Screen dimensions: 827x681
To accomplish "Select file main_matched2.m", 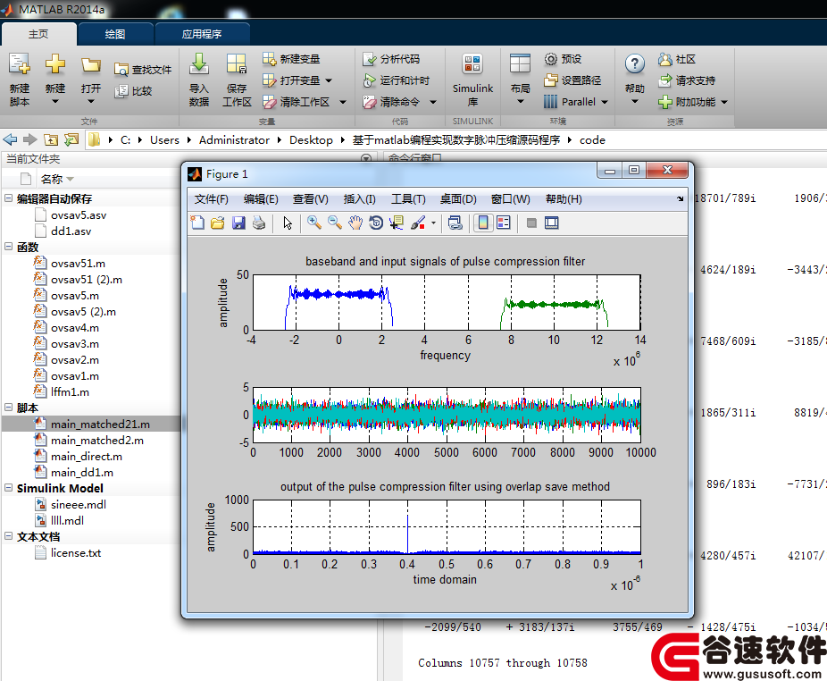I will pyautogui.click(x=97, y=441).
